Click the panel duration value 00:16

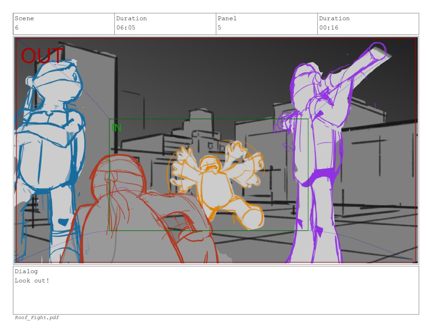pyautogui.click(x=329, y=28)
